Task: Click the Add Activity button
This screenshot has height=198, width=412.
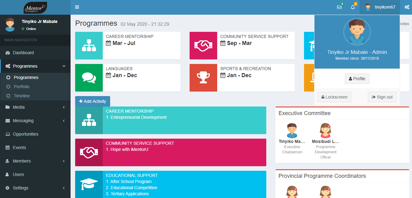Action: (x=93, y=101)
